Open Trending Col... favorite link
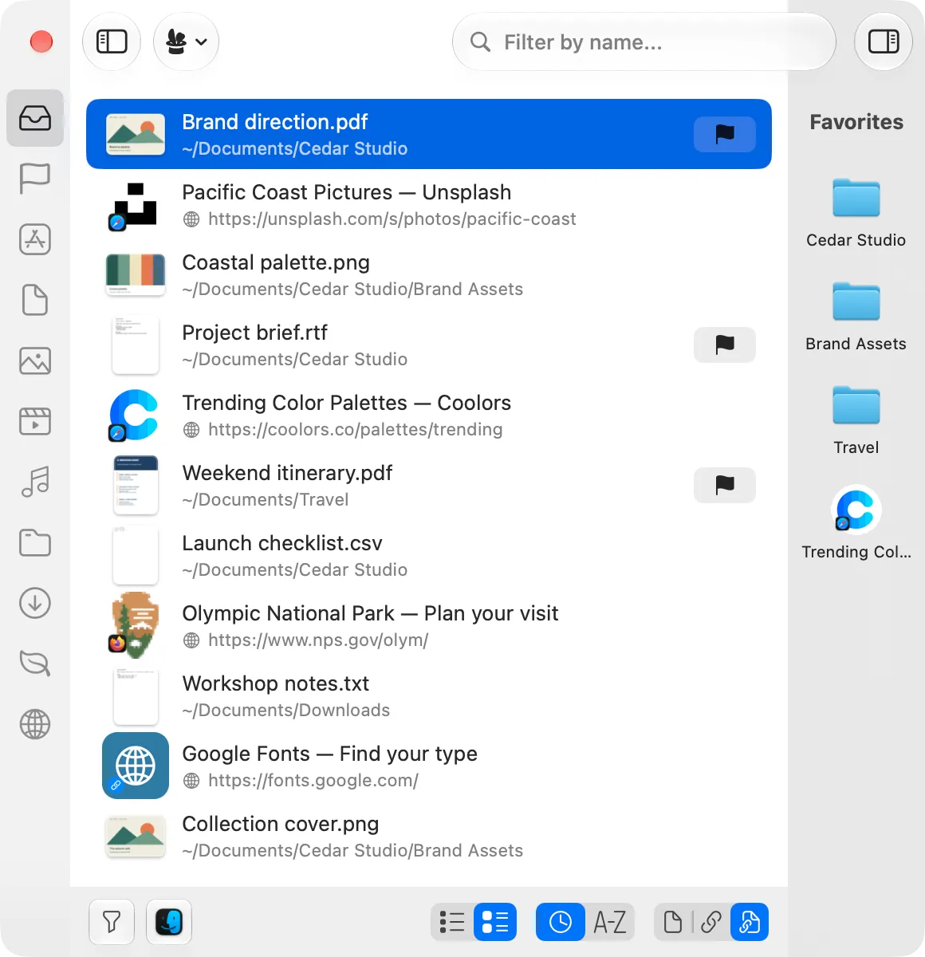The width and height of the screenshot is (925, 957). click(x=856, y=523)
